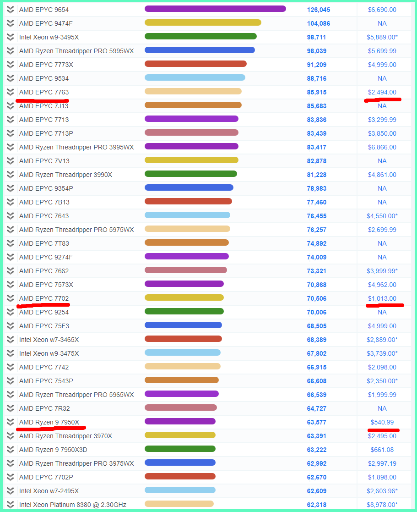Open the AMD EPYC 7742 link
The width and height of the screenshot is (417, 512).
coord(44,367)
